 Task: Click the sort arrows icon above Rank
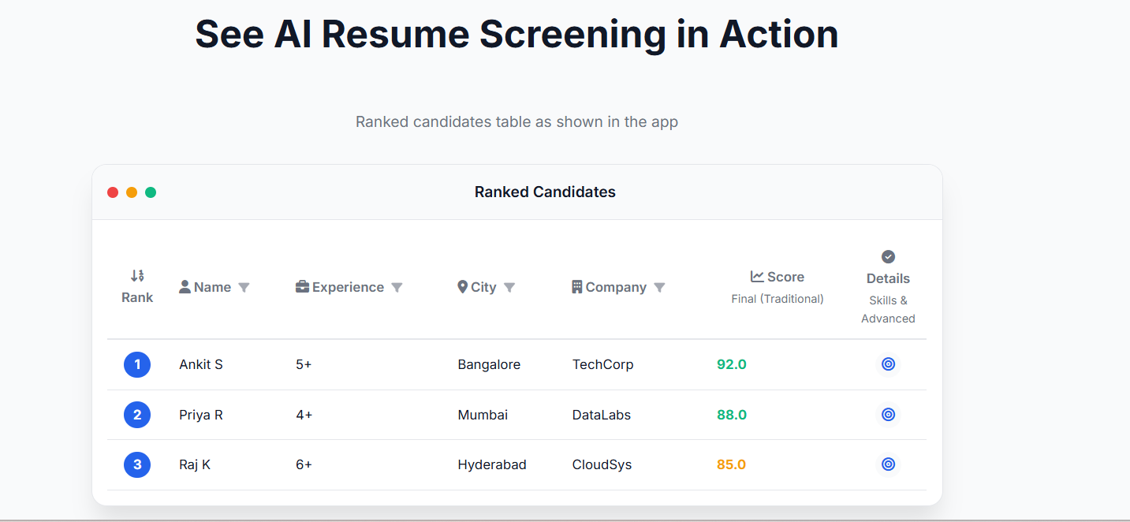pos(137,275)
